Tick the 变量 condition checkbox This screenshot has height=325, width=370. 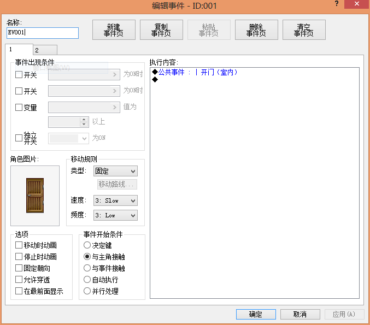[x=19, y=107]
